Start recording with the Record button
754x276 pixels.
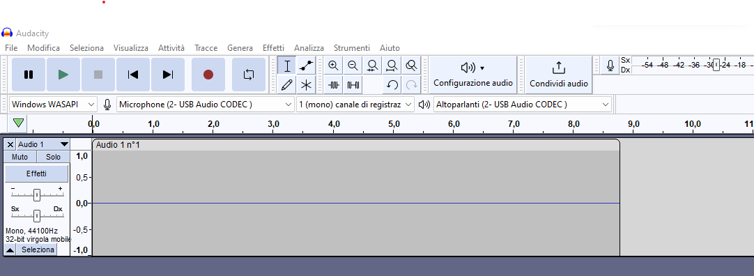(208, 75)
